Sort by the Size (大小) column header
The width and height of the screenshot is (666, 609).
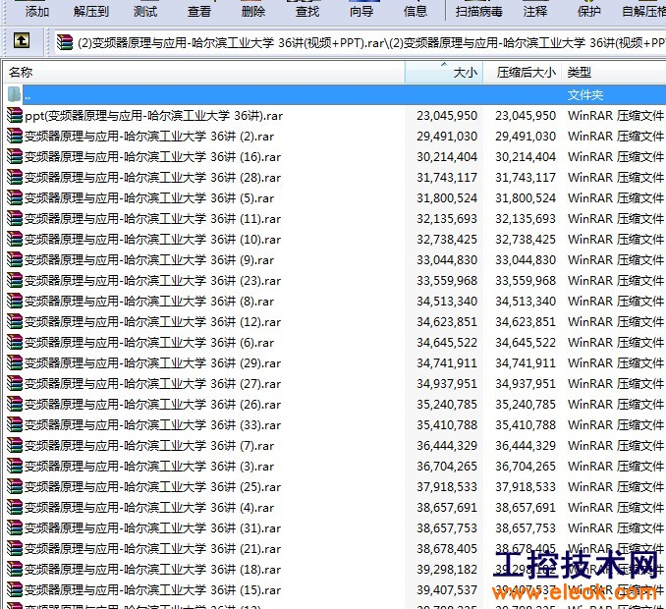(x=443, y=73)
